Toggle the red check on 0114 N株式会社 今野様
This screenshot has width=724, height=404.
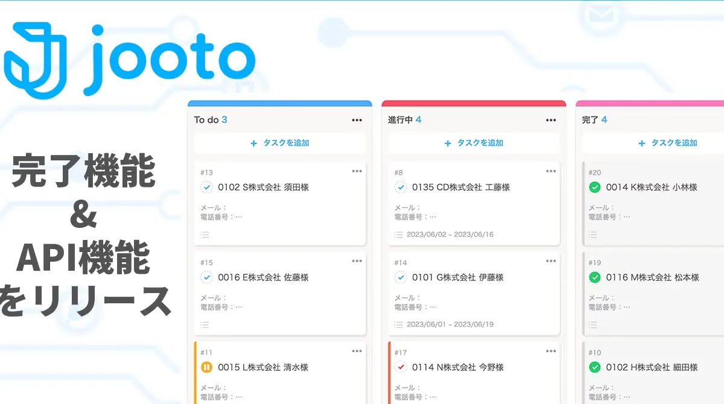point(401,367)
